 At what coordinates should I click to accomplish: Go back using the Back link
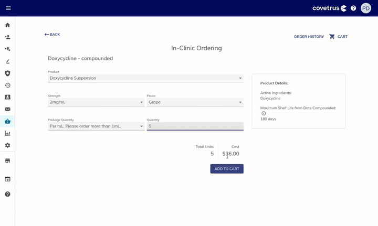tap(52, 35)
